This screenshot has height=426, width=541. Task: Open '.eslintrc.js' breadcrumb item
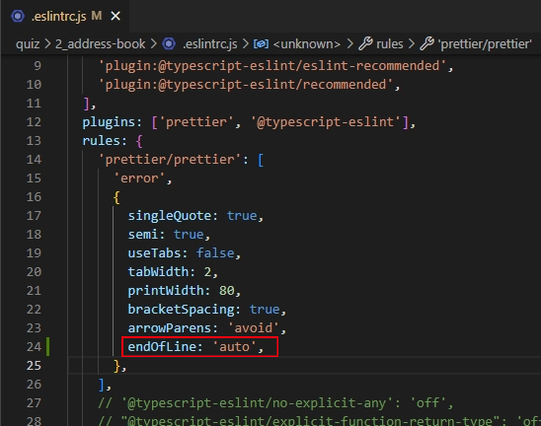coord(209,44)
